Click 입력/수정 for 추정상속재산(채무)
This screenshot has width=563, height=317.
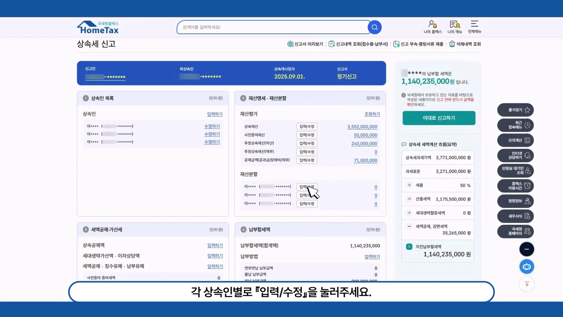(307, 152)
